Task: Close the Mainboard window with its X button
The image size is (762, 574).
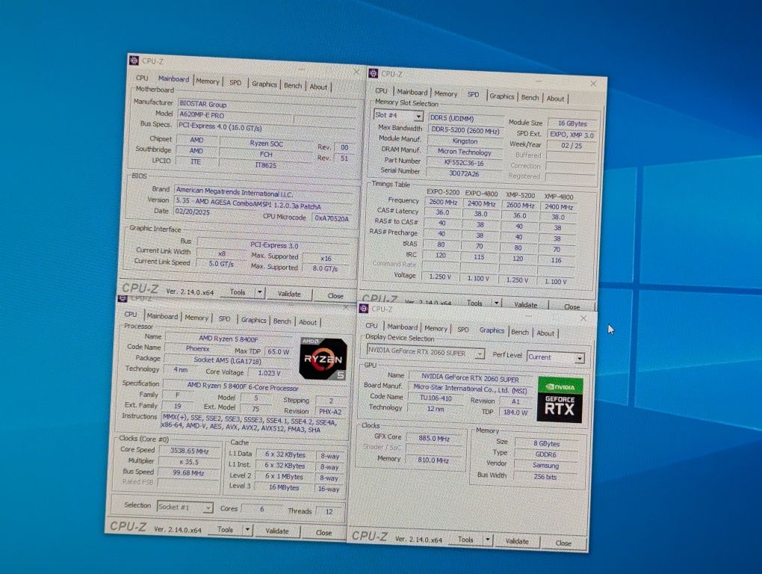Action: [356, 72]
